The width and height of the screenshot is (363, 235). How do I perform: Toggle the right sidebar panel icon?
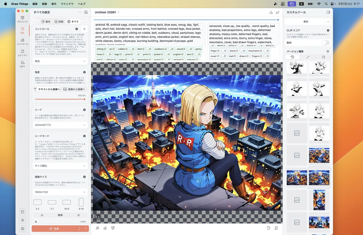[328, 12]
